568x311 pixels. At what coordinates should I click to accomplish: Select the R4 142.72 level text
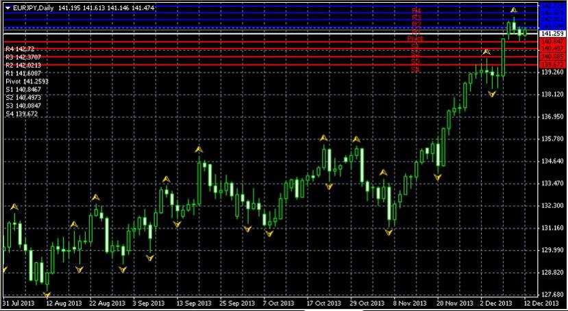pyautogui.click(x=20, y=49)
